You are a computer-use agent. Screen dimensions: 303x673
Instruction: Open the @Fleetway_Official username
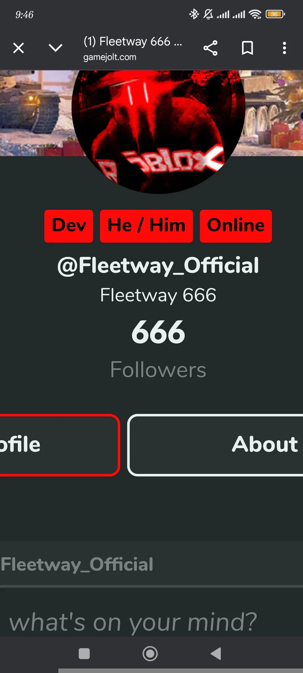158,265
